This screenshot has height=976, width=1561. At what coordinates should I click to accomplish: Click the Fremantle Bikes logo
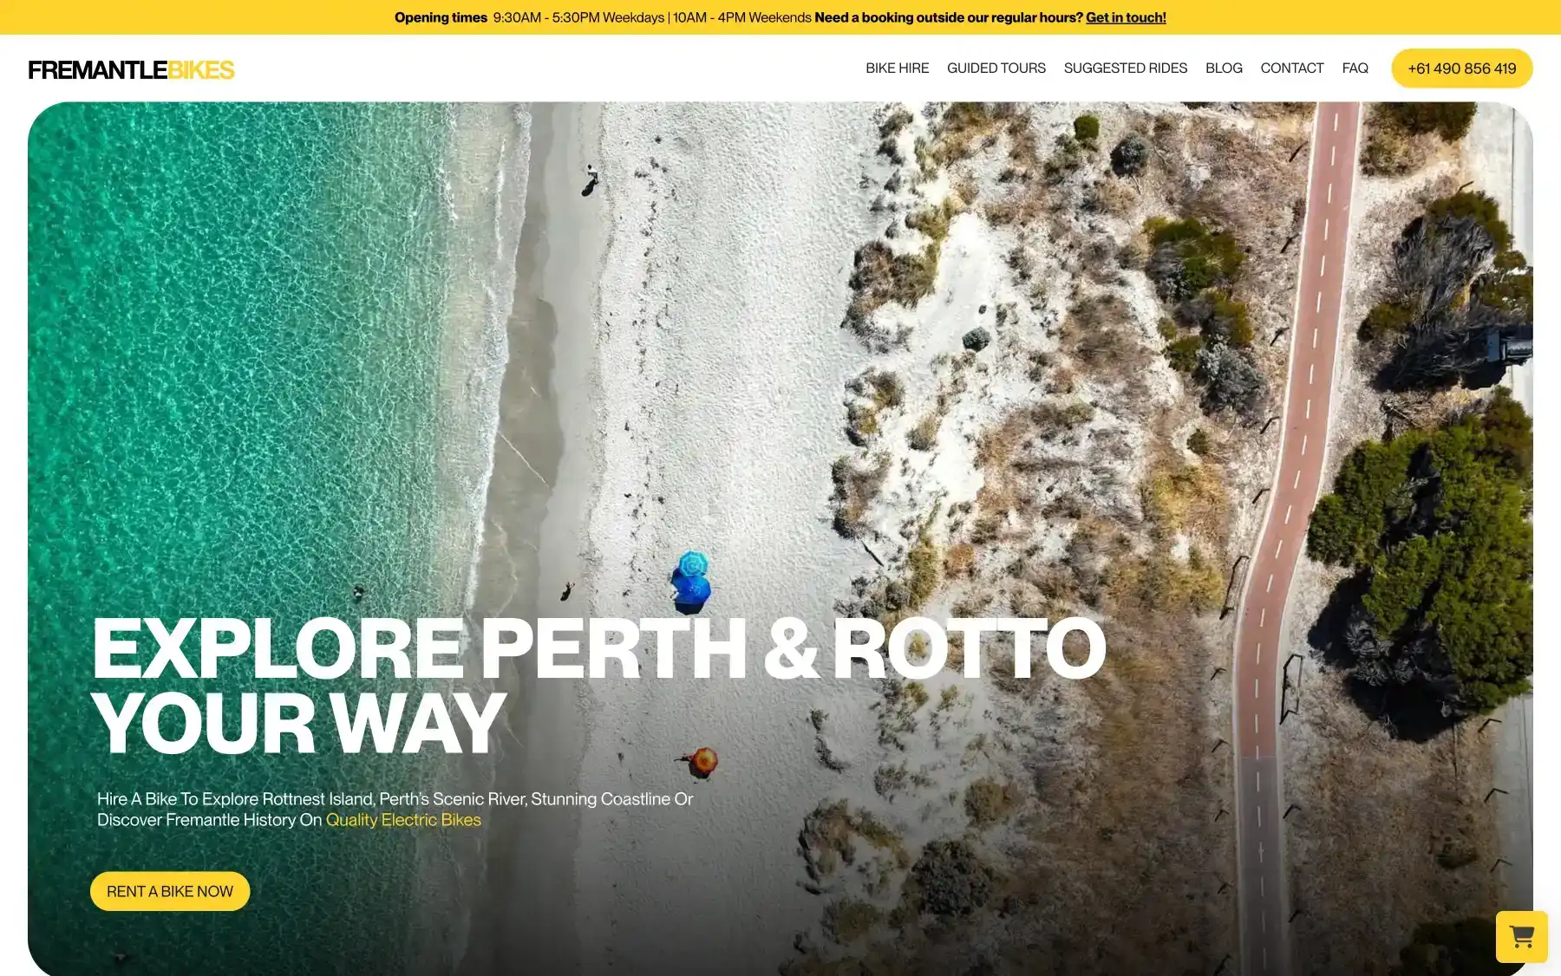click(x=131, y=69)
